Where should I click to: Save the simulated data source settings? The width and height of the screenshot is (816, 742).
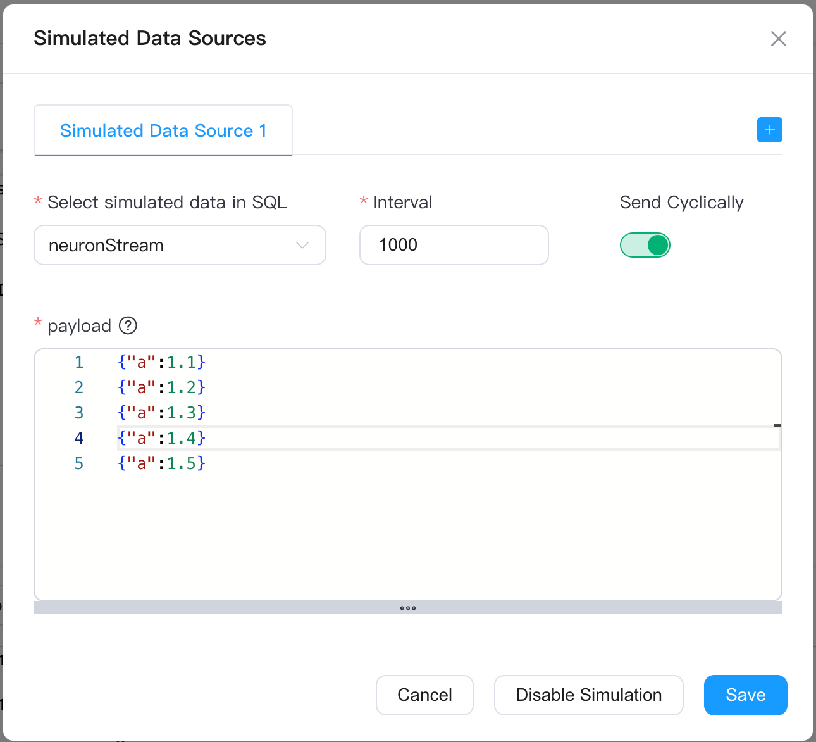click(745, 695)
